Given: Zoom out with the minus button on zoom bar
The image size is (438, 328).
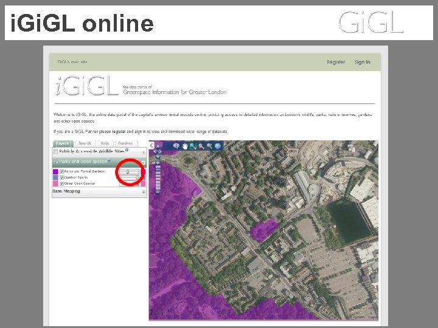Looking at the screenshot, I should point(158,192).
